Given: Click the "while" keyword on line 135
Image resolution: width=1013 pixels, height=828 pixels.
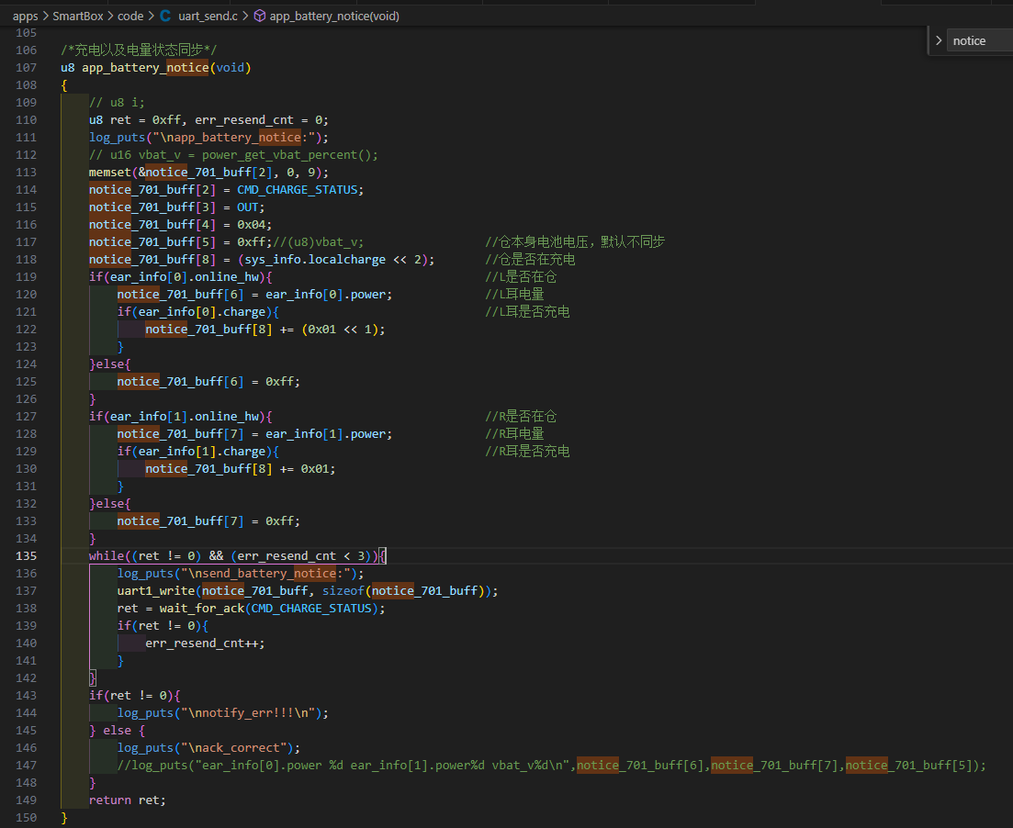Looking at the screenshot, I should click(x=107, y=555).
